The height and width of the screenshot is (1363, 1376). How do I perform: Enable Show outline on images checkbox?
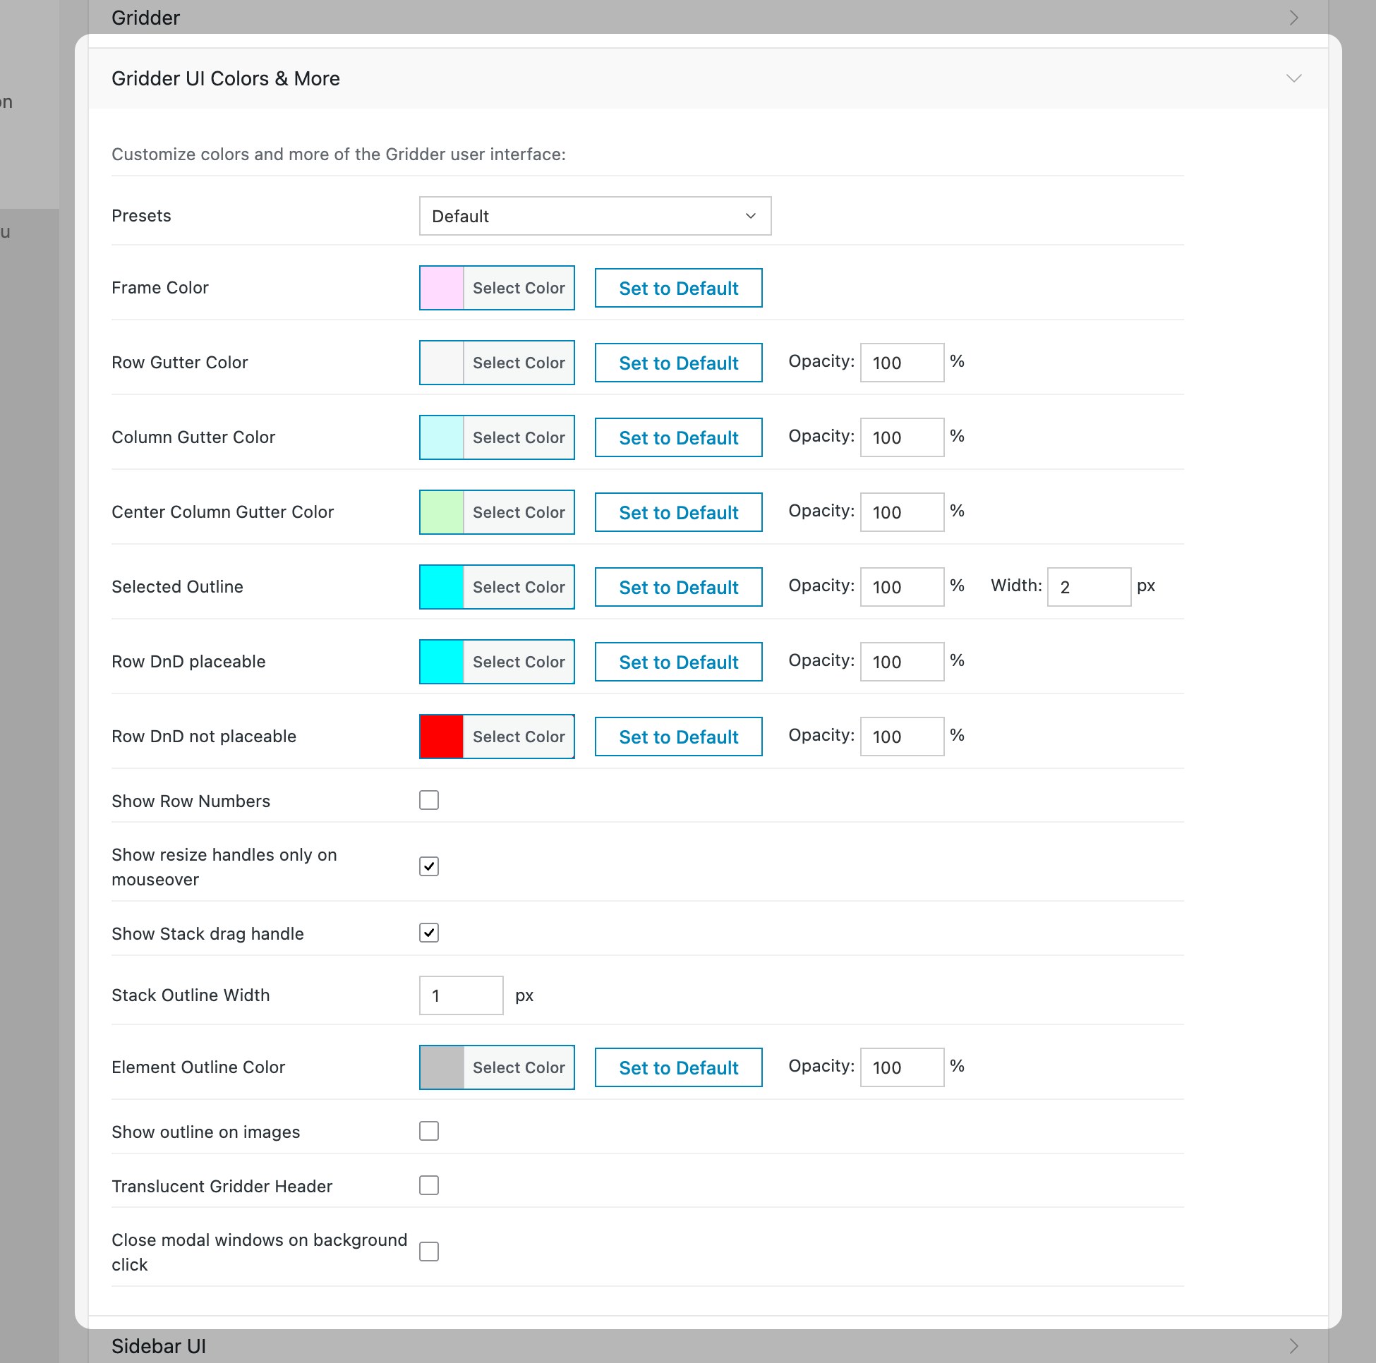tap(429, 1131)
